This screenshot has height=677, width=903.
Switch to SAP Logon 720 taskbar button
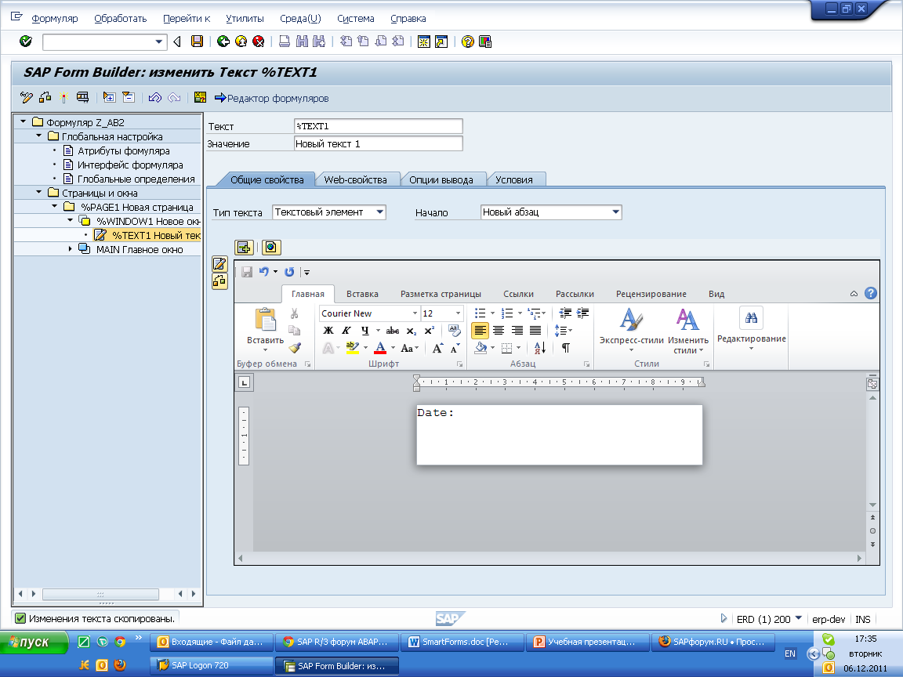click(211, 665)
